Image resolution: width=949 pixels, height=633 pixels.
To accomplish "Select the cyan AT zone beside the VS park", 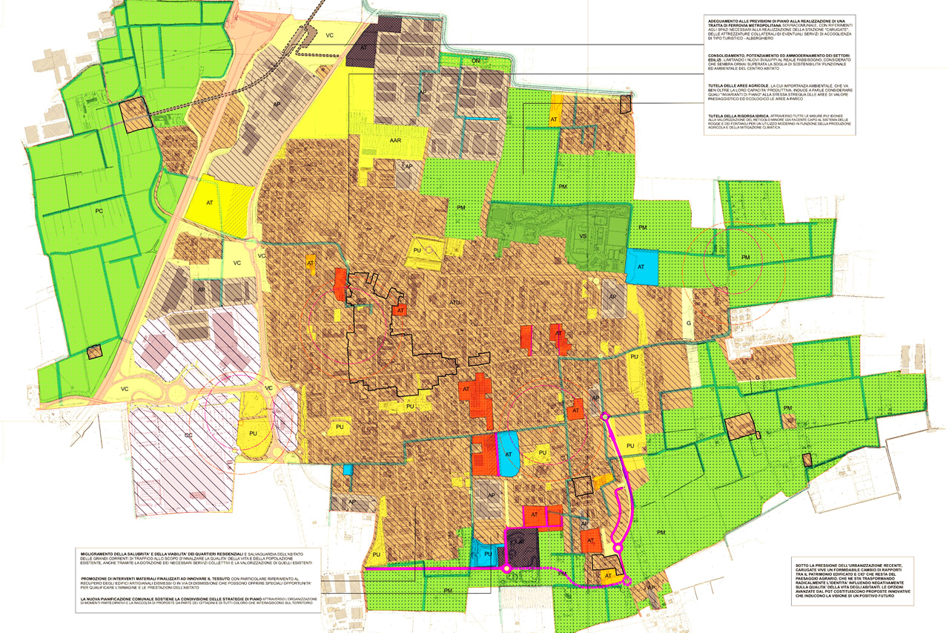I will (x=641, y=267).
